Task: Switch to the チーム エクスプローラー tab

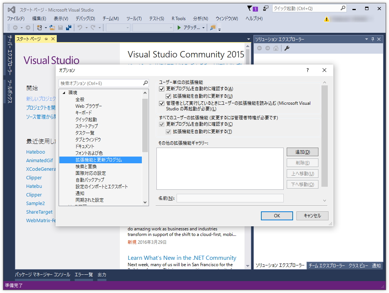Action: pyautogui.click(x=326, y=265)
